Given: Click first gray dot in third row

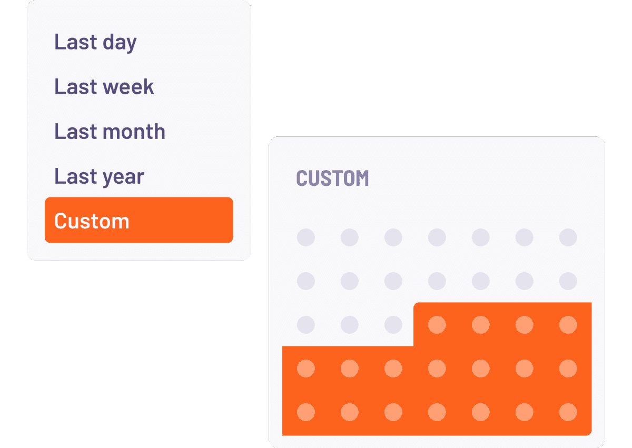Looking at the screenshot, I should [306, 325].
